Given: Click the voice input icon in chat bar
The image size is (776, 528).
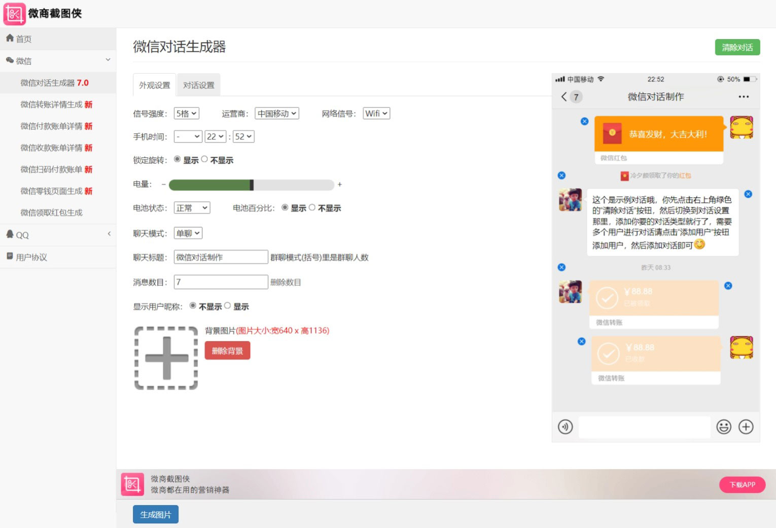Looking at the screenshot, I should pyautogui.click(x=566, y=427).
